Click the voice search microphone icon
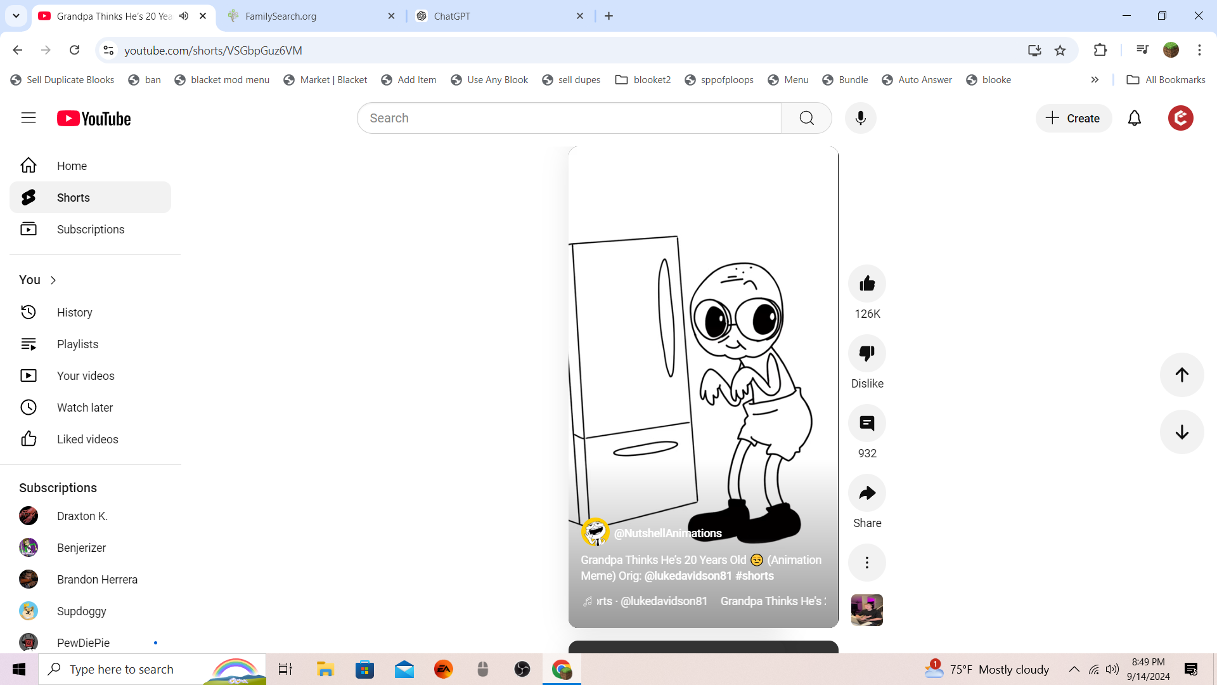 click(860, 118)
